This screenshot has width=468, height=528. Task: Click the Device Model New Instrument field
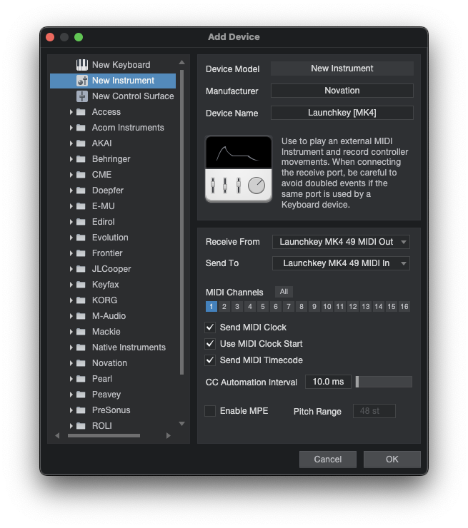coord(342,68)
